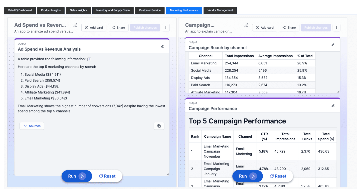Click the citation footnote marker 1
357x189 pixels.
89,59
